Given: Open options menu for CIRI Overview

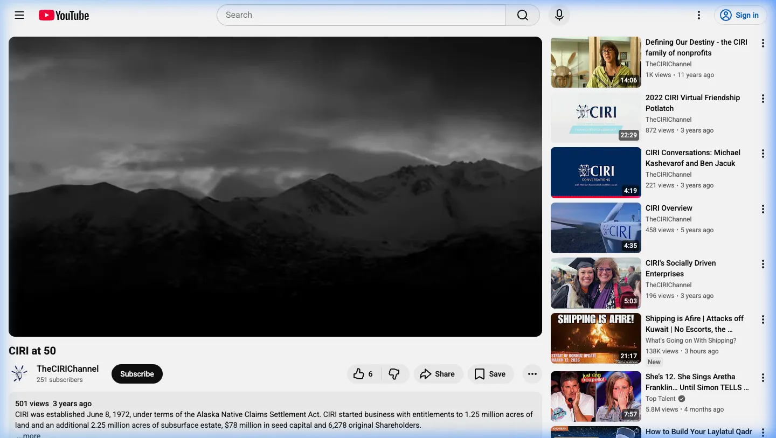Looking at the screenshot, I should (763, 209).
